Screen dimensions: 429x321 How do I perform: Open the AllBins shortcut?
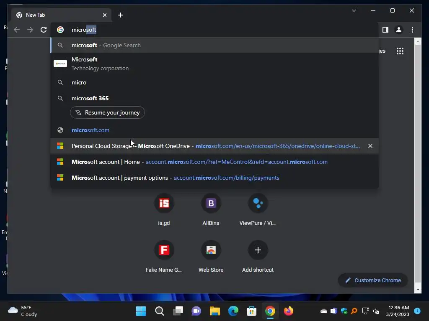[x=211, y=210]
